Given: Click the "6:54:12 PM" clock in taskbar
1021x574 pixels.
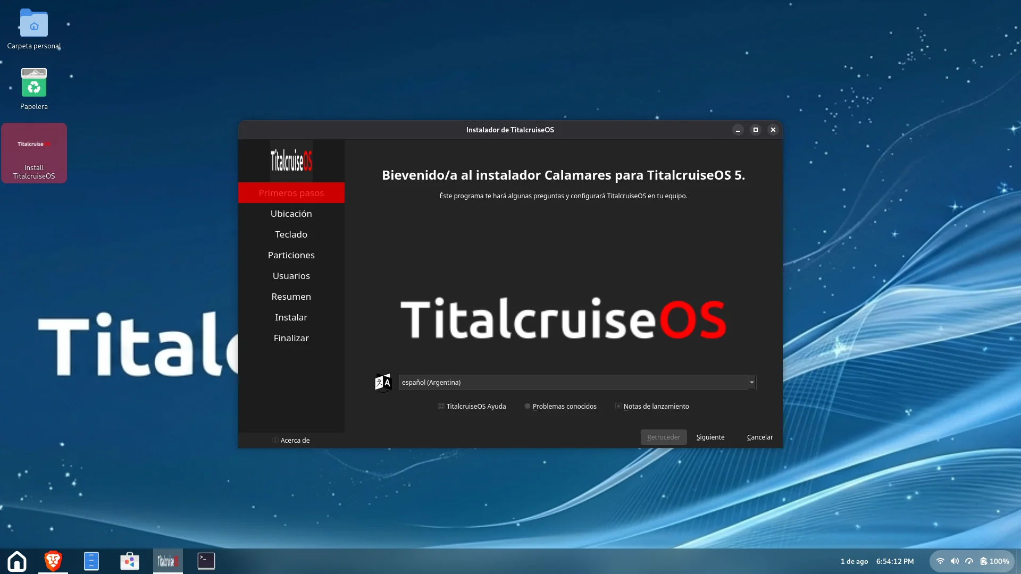Looking at the screenshot, I should tap(895, 562).
